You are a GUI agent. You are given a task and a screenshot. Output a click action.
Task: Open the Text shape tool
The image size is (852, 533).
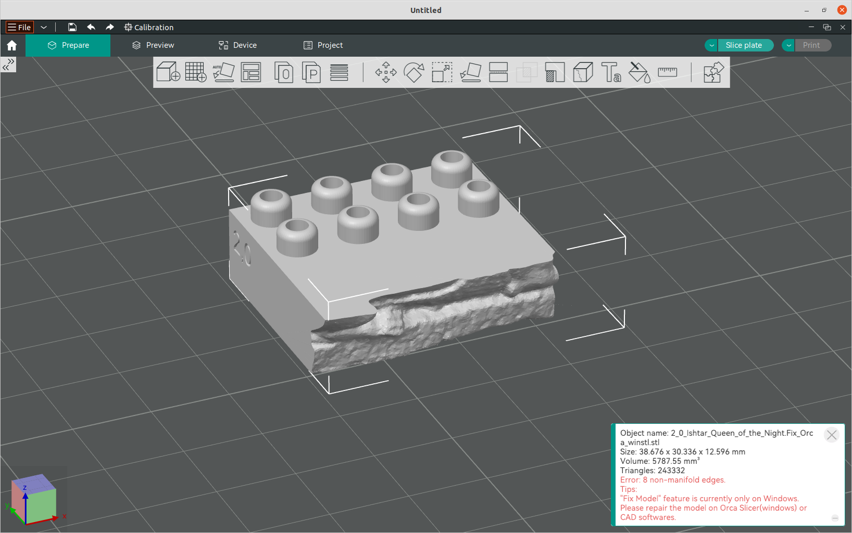tap(611, 72)
